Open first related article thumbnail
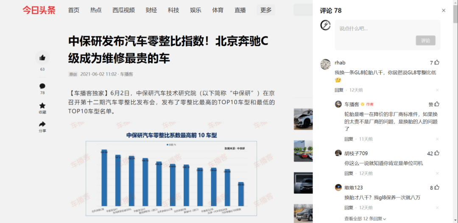This screenshot has width=458, height=223. point(303,119)
